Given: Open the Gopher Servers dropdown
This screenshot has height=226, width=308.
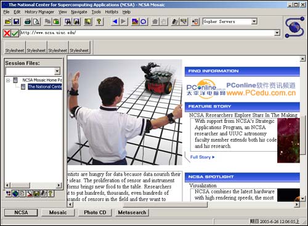Looking at the screenshot, I should (x=254, y=21).
